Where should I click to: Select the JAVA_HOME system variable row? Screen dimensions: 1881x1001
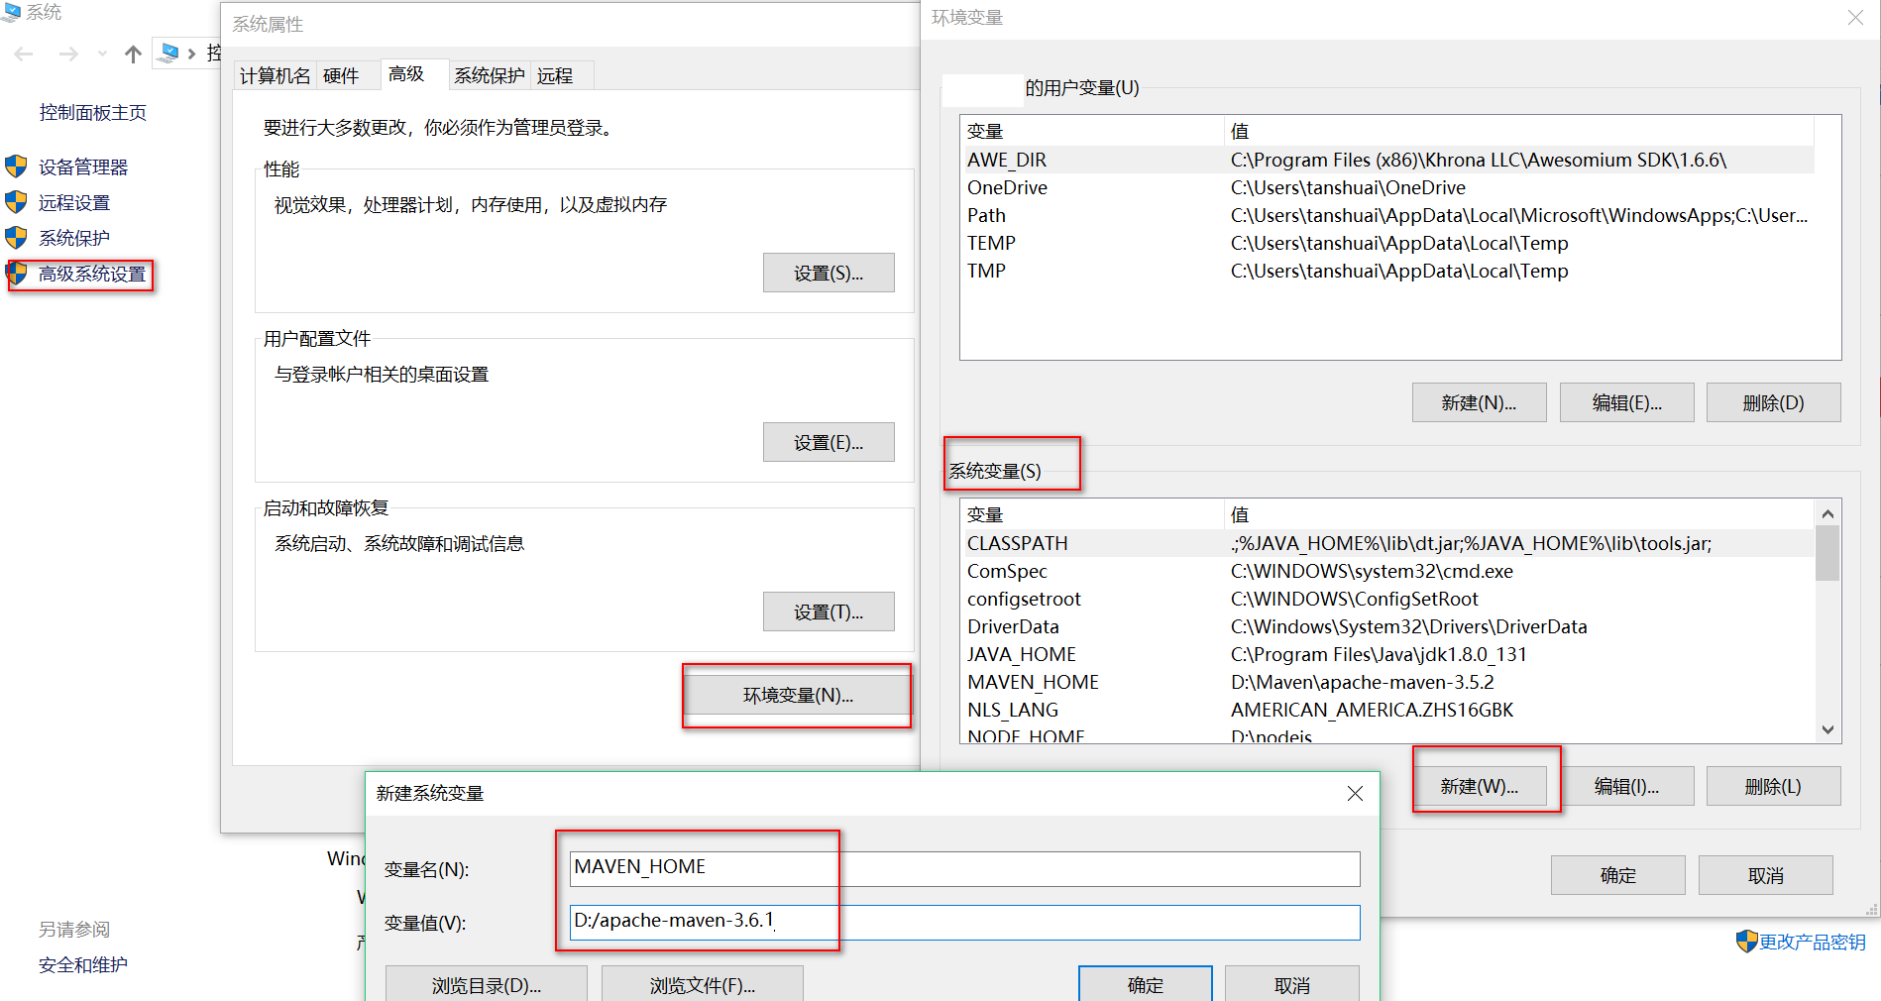1387,654
